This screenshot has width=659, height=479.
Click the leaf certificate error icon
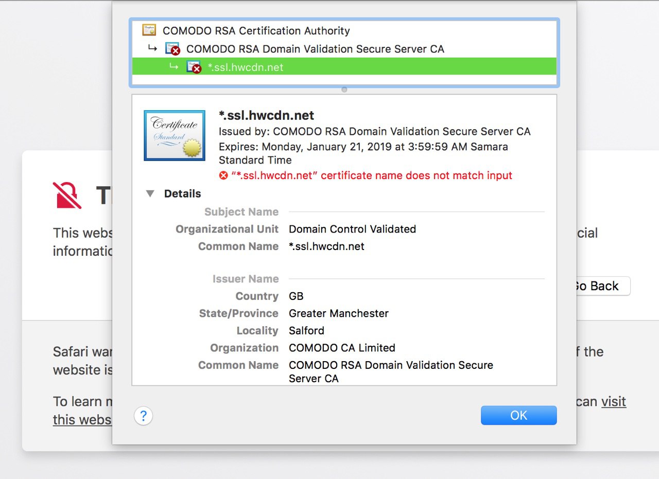pos(194,67)
